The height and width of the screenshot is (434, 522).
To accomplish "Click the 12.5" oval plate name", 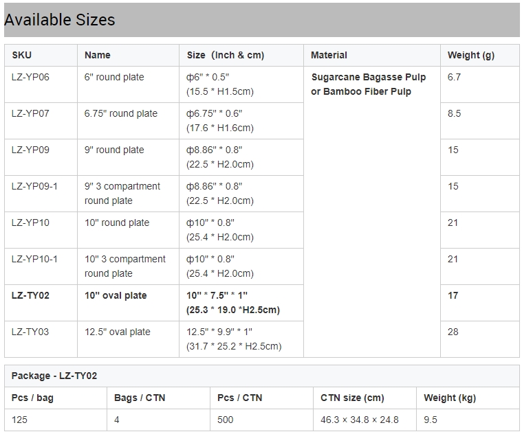I will pyautogui.click(x=117, y=332).
